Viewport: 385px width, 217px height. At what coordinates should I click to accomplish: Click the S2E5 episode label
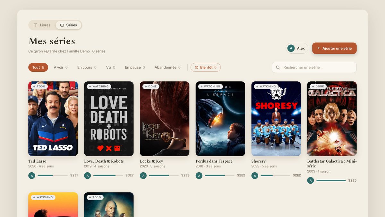352,181
